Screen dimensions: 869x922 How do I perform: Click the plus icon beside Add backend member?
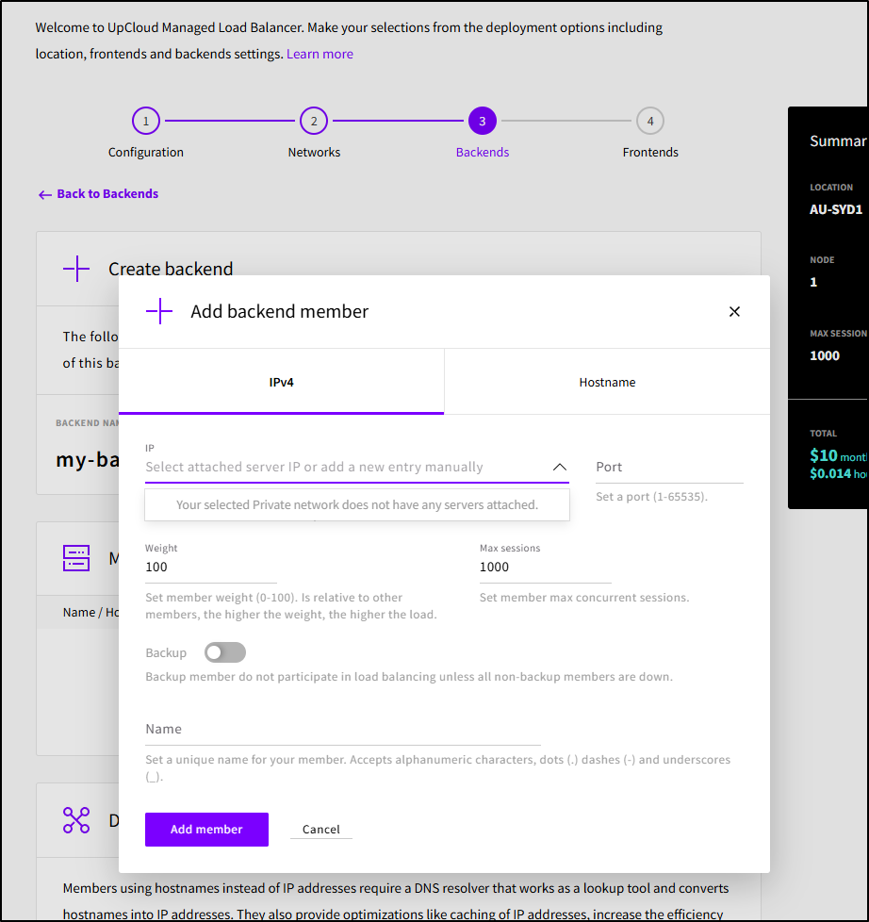click(159, 312)
